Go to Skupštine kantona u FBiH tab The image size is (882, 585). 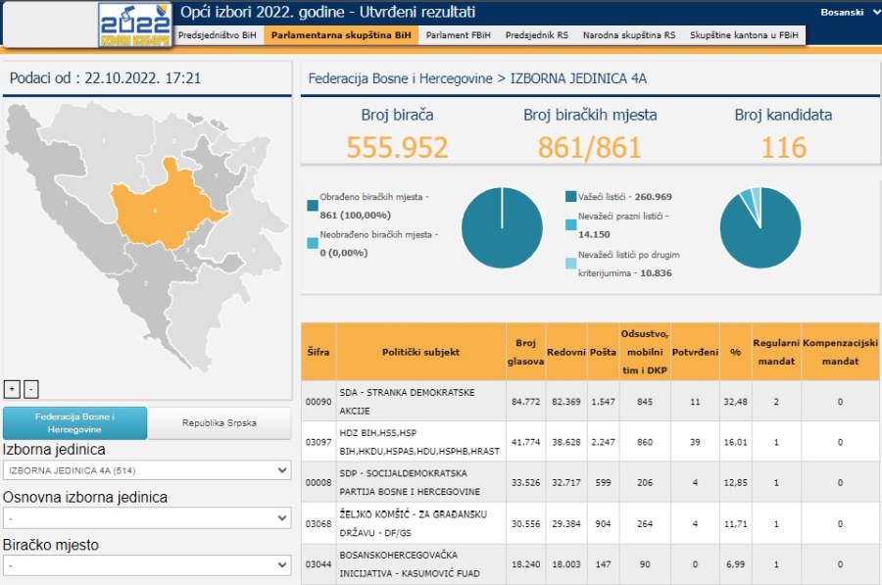click(743, 35)
